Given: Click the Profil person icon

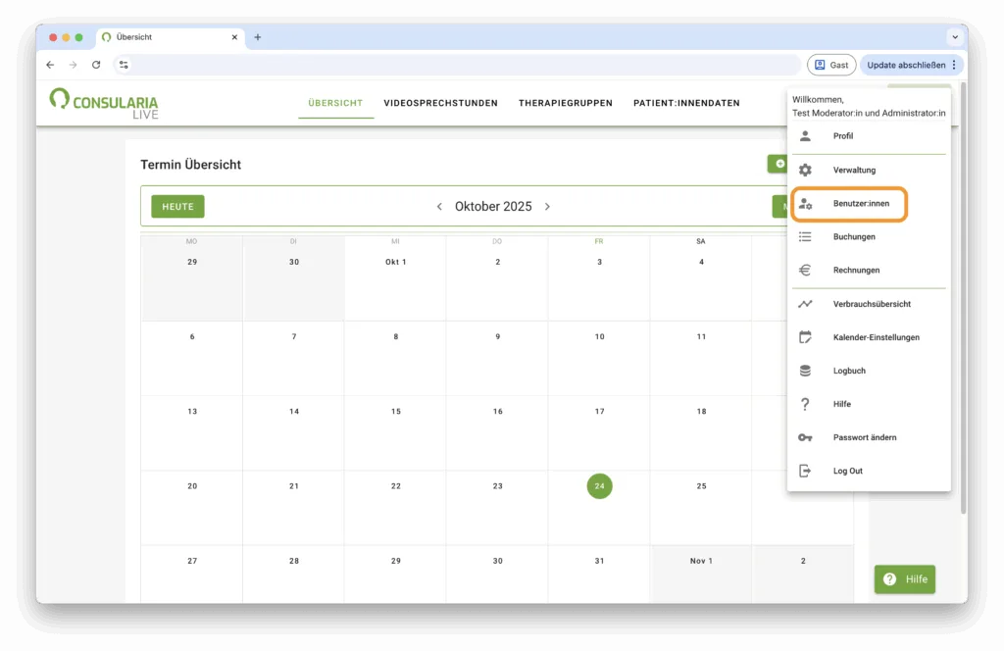Looking at the screenshot, I should click(805, 136).
